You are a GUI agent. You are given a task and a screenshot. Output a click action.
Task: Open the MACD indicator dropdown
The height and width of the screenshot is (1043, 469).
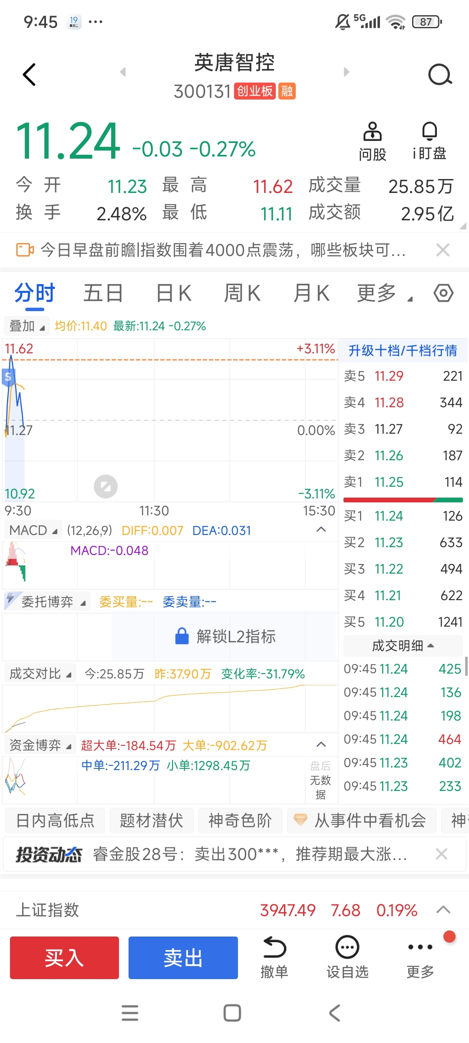pos(33,530)
